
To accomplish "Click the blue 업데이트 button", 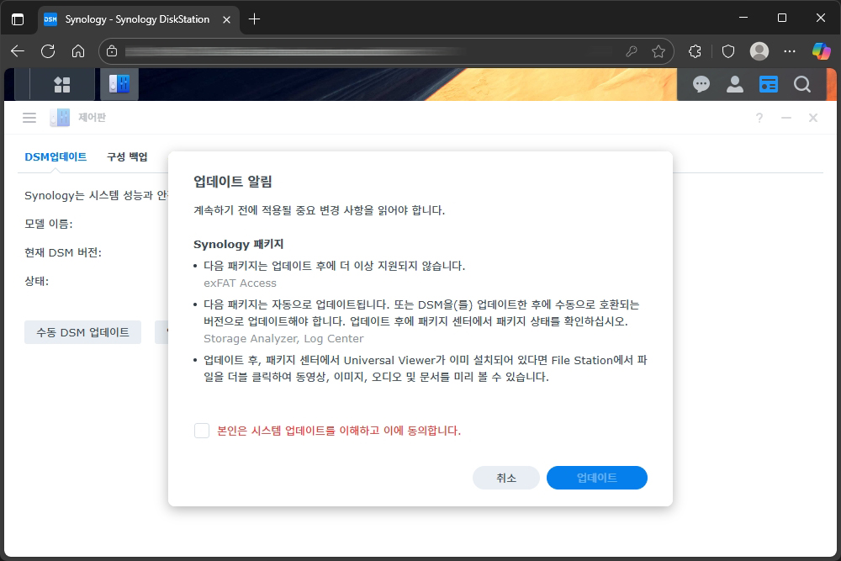I will (x=597, y=478).
